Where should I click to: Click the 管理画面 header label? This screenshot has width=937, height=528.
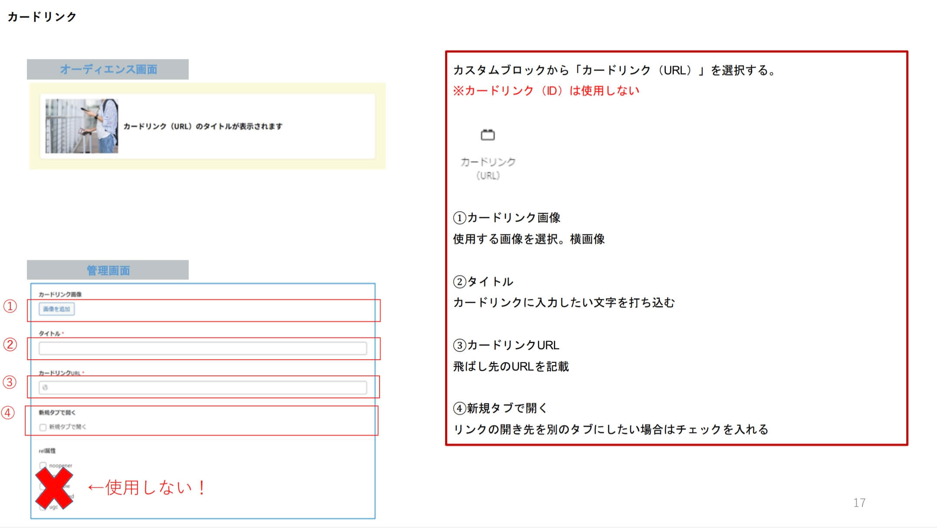click(x=108, y=270)
